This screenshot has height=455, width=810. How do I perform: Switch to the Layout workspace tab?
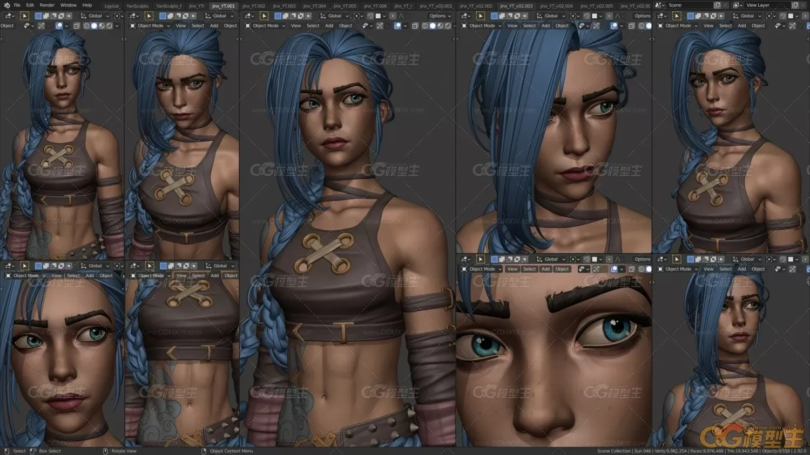pos(112,6)
